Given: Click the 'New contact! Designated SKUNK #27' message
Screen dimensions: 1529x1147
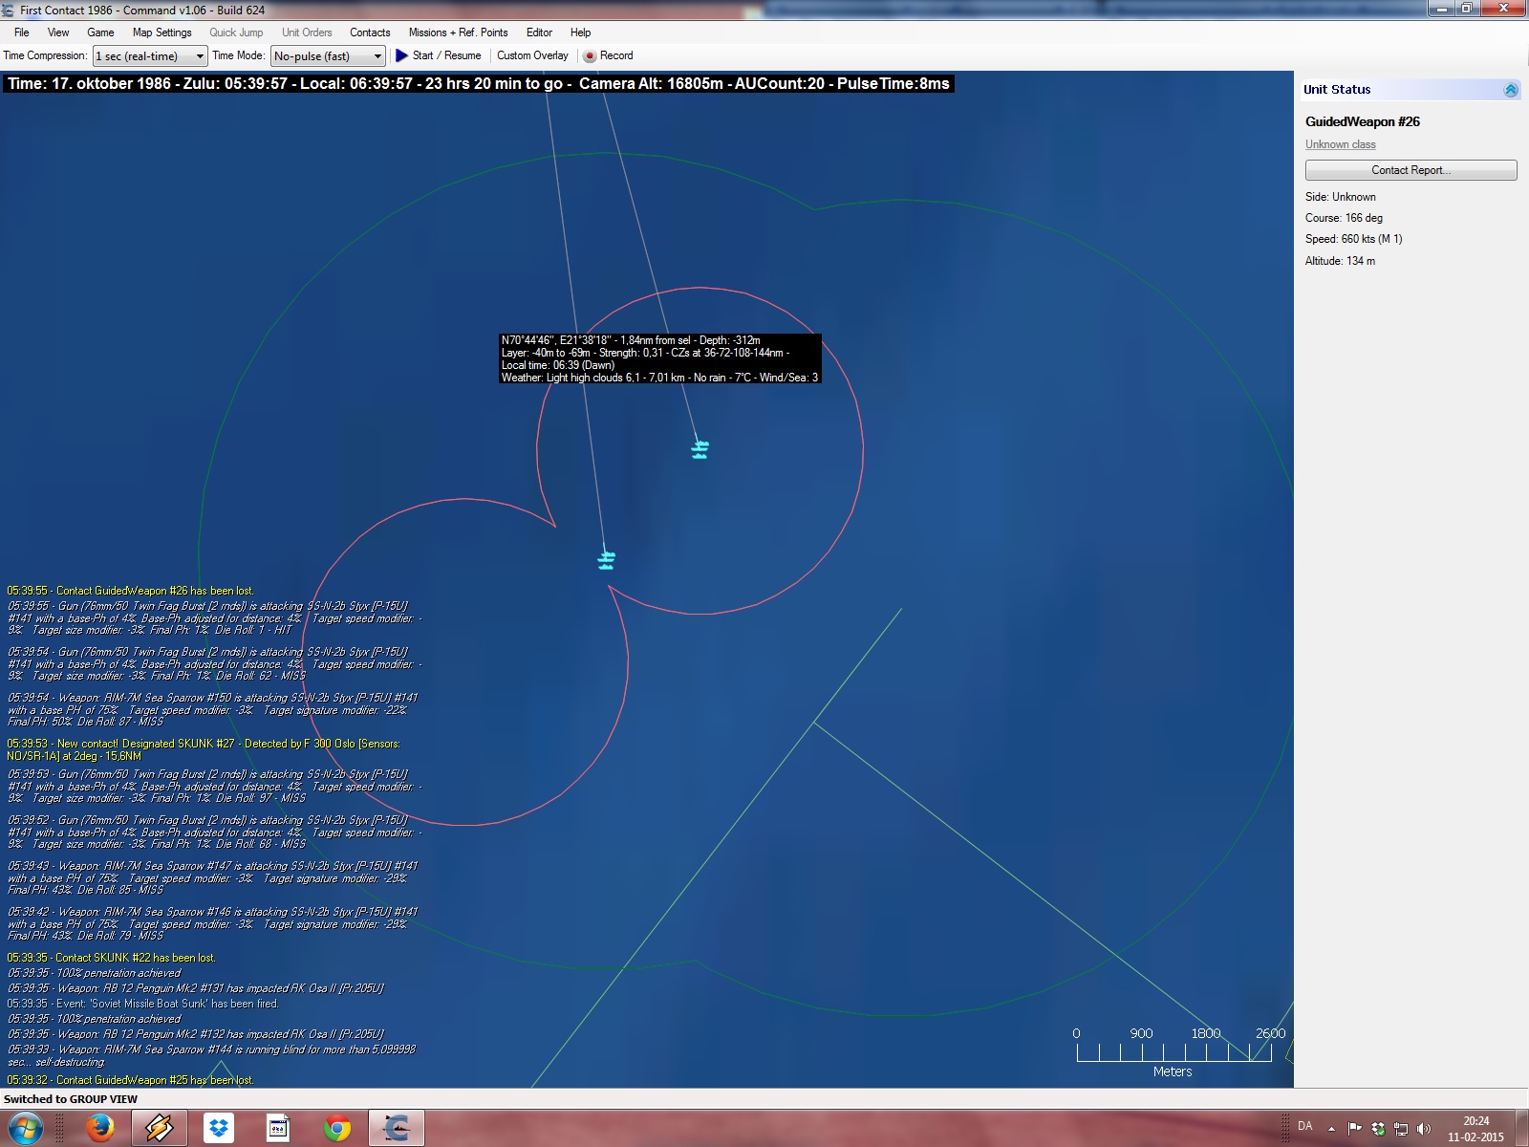Looking at the screenshot, I should point(204,749).
